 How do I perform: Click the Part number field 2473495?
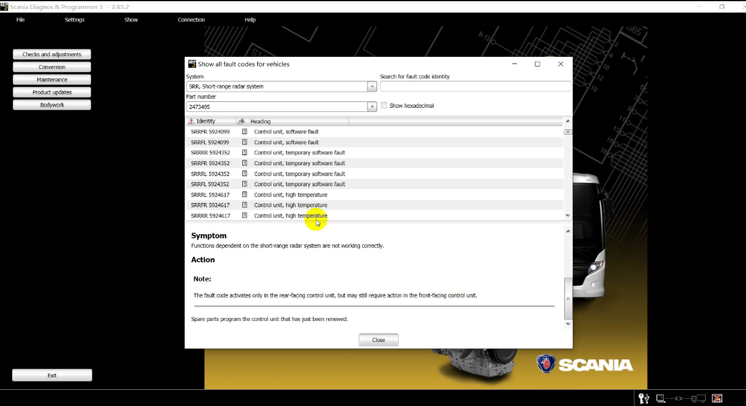click(276, 107)
